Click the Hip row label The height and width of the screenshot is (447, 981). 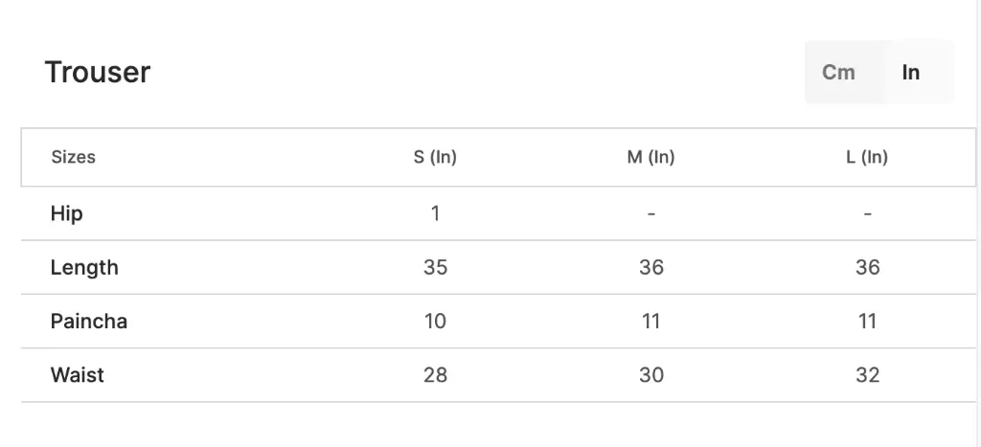tap(67, 213)
